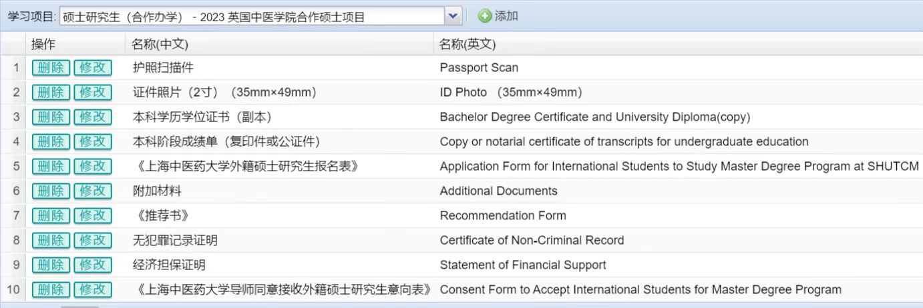Select Consent Form to Accept International Students text
Viewport: 923px width, 308px height.
pyautogui.click(x=640, y=289)
